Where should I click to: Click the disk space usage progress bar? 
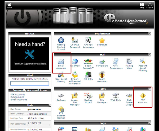pyautogui.click(x=38, y=125)
